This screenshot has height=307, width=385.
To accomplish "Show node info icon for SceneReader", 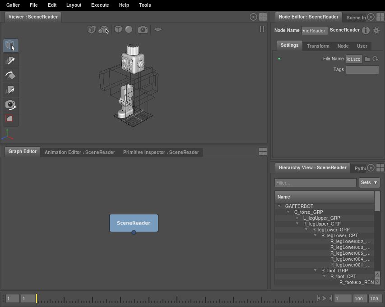I will 366,30.
